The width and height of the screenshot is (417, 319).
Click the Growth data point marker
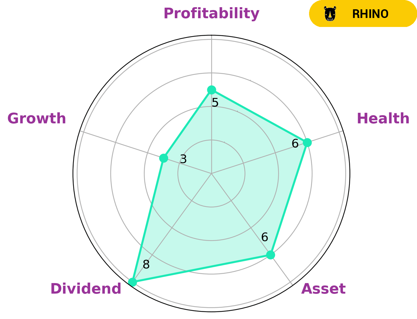(163, 158)
